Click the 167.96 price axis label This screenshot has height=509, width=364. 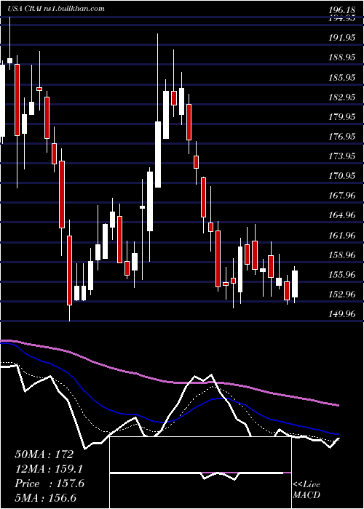[341, 196]
